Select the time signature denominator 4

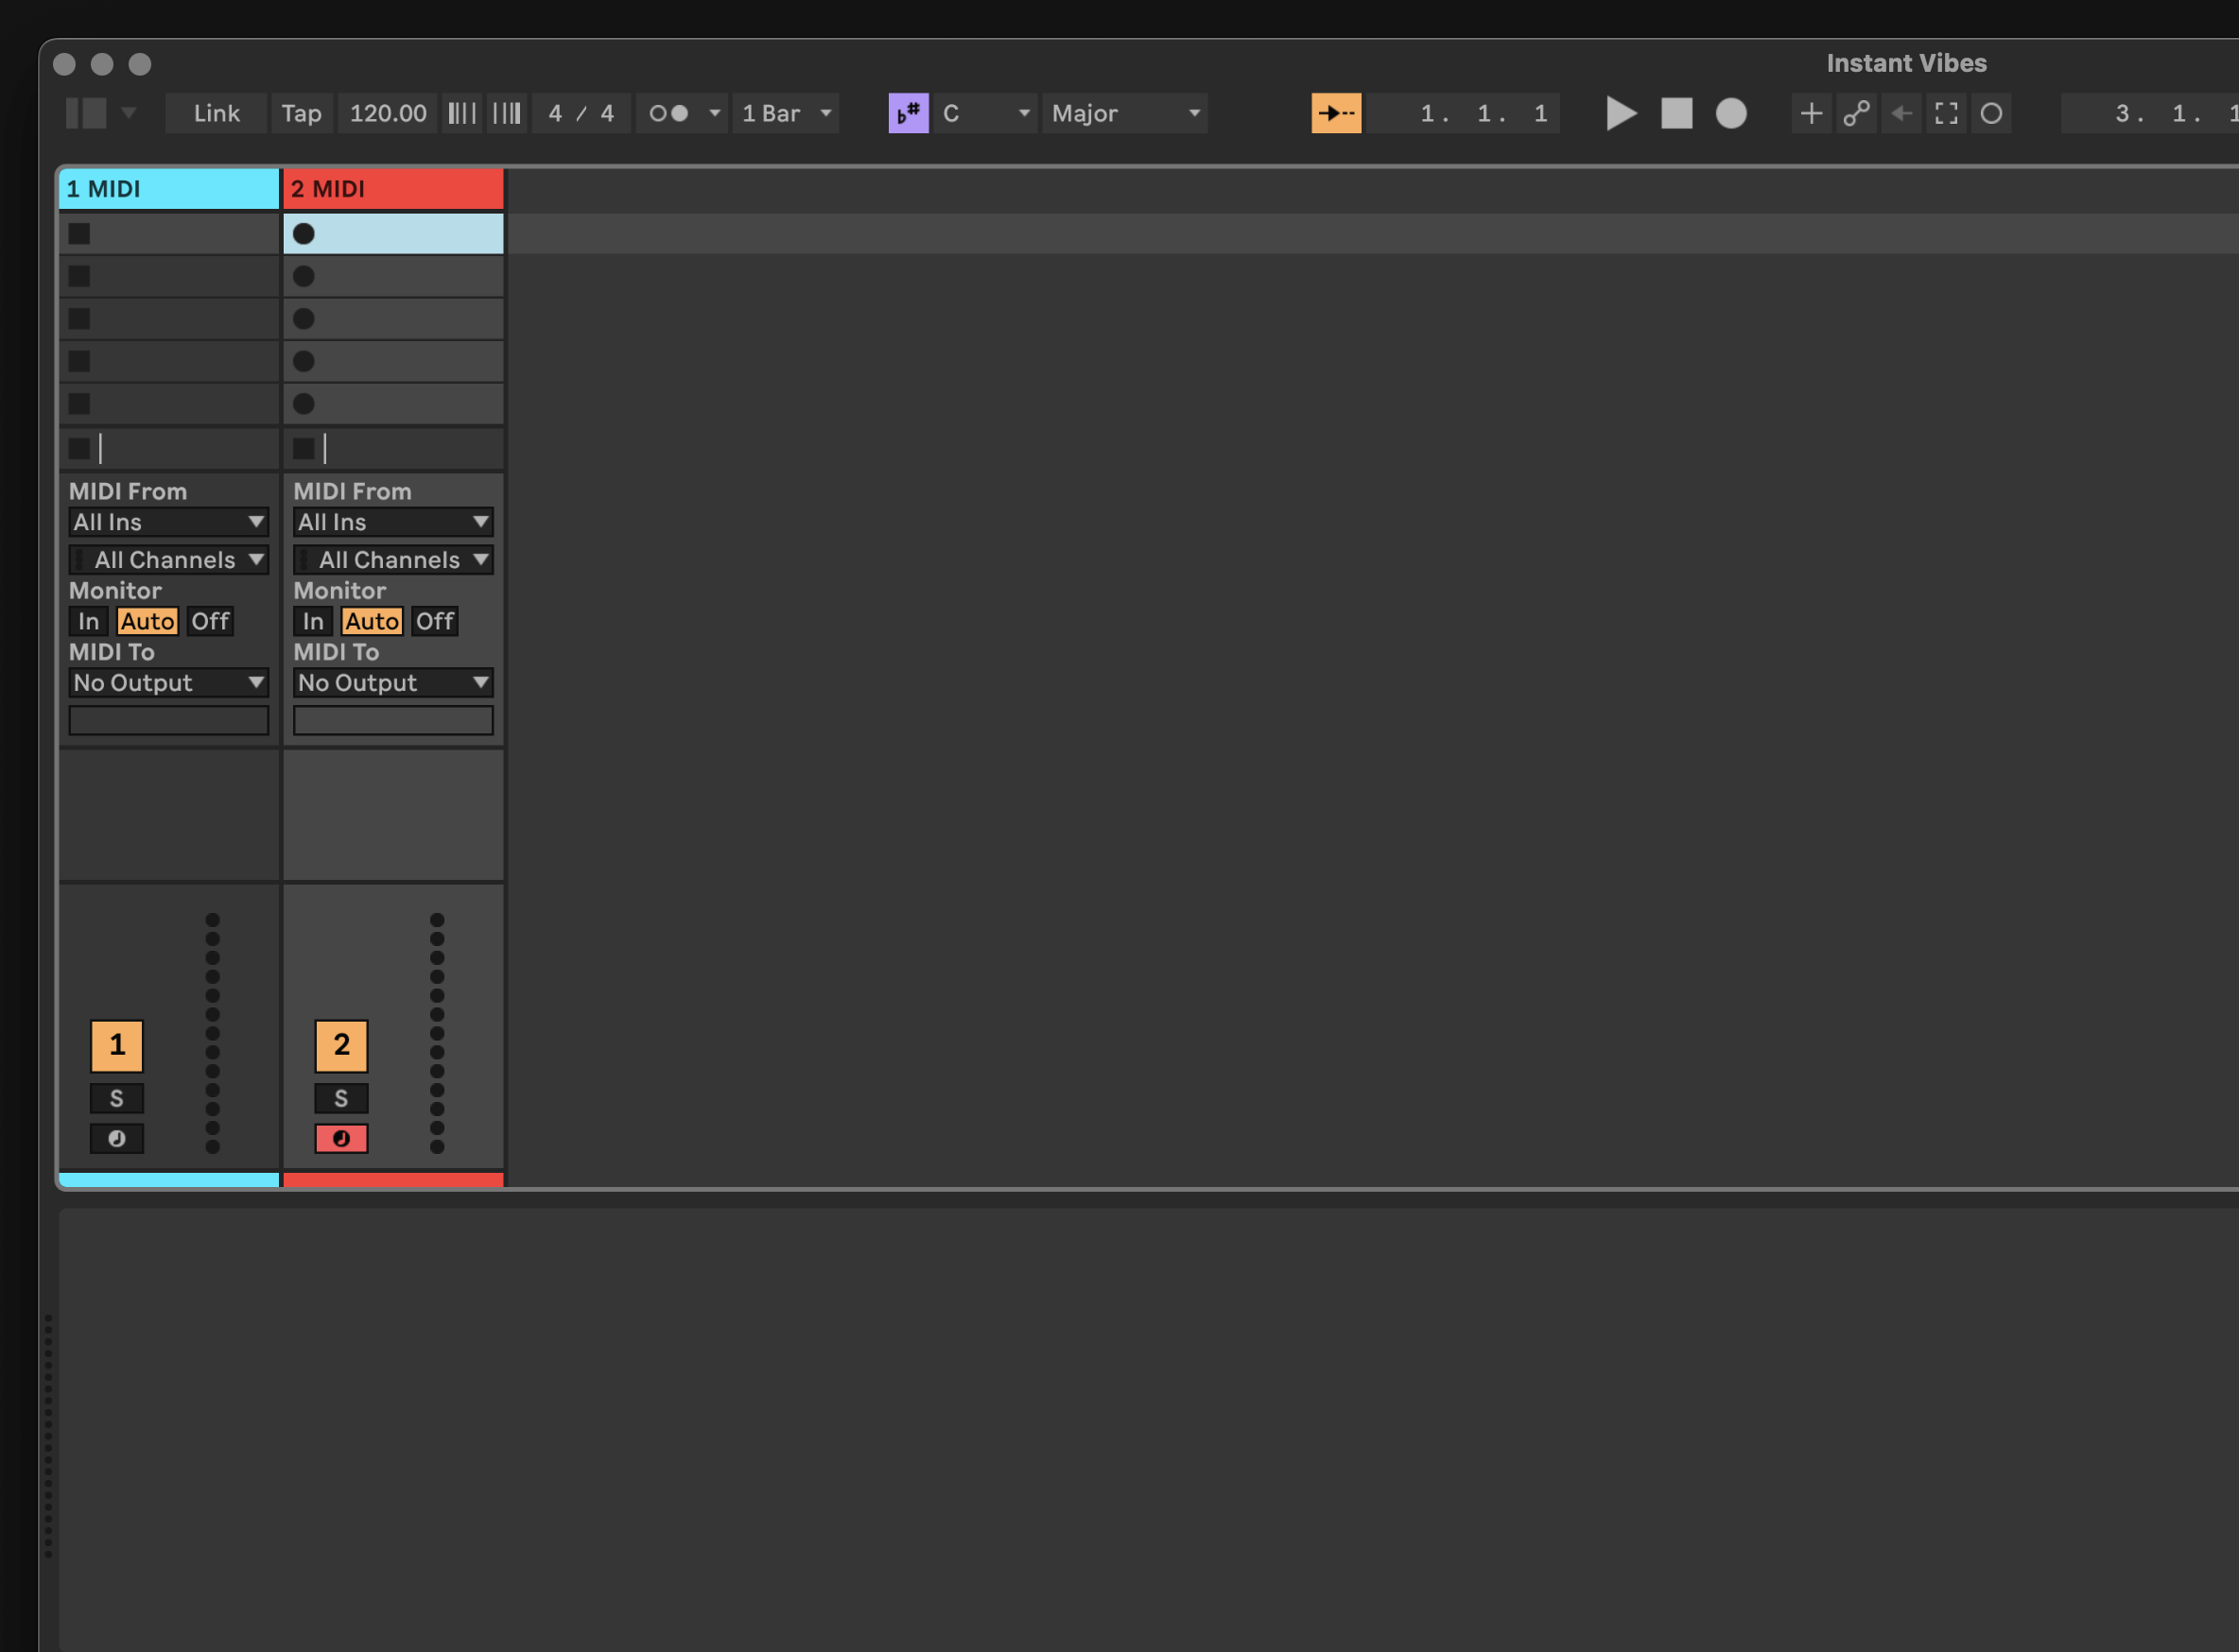coord(607,113)
